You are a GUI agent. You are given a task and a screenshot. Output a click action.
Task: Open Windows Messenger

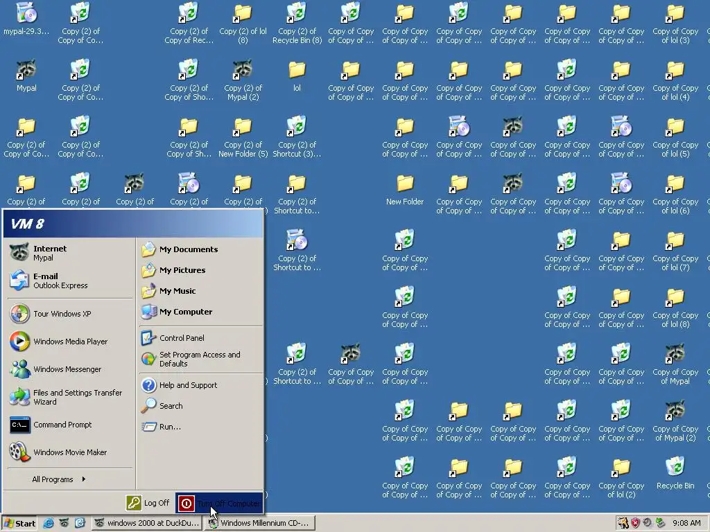(70, 369)
